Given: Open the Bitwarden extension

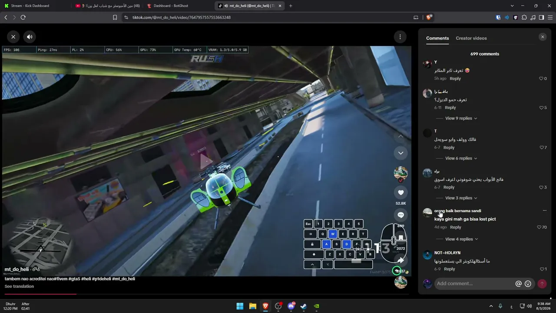Looking at the screenshot, I should [x=498, y=17].
